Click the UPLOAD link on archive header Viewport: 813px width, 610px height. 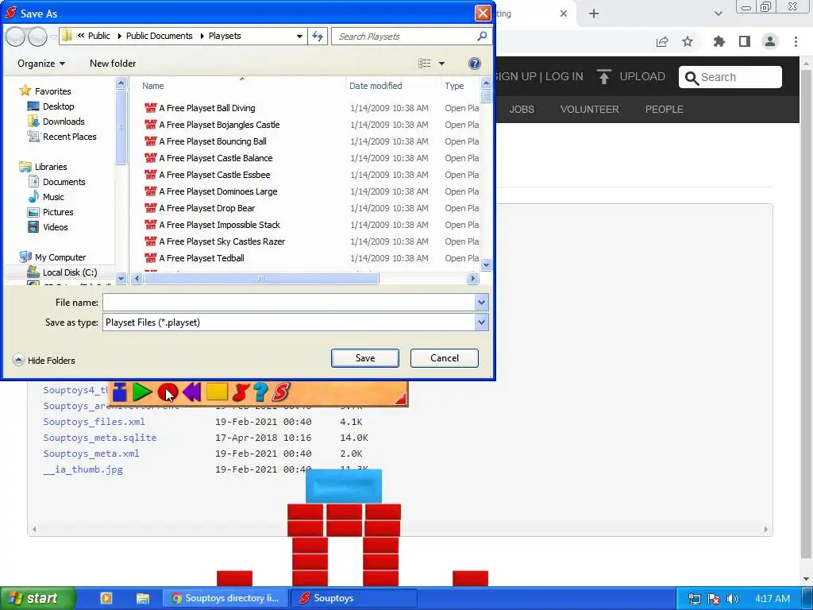click(642, 76)
